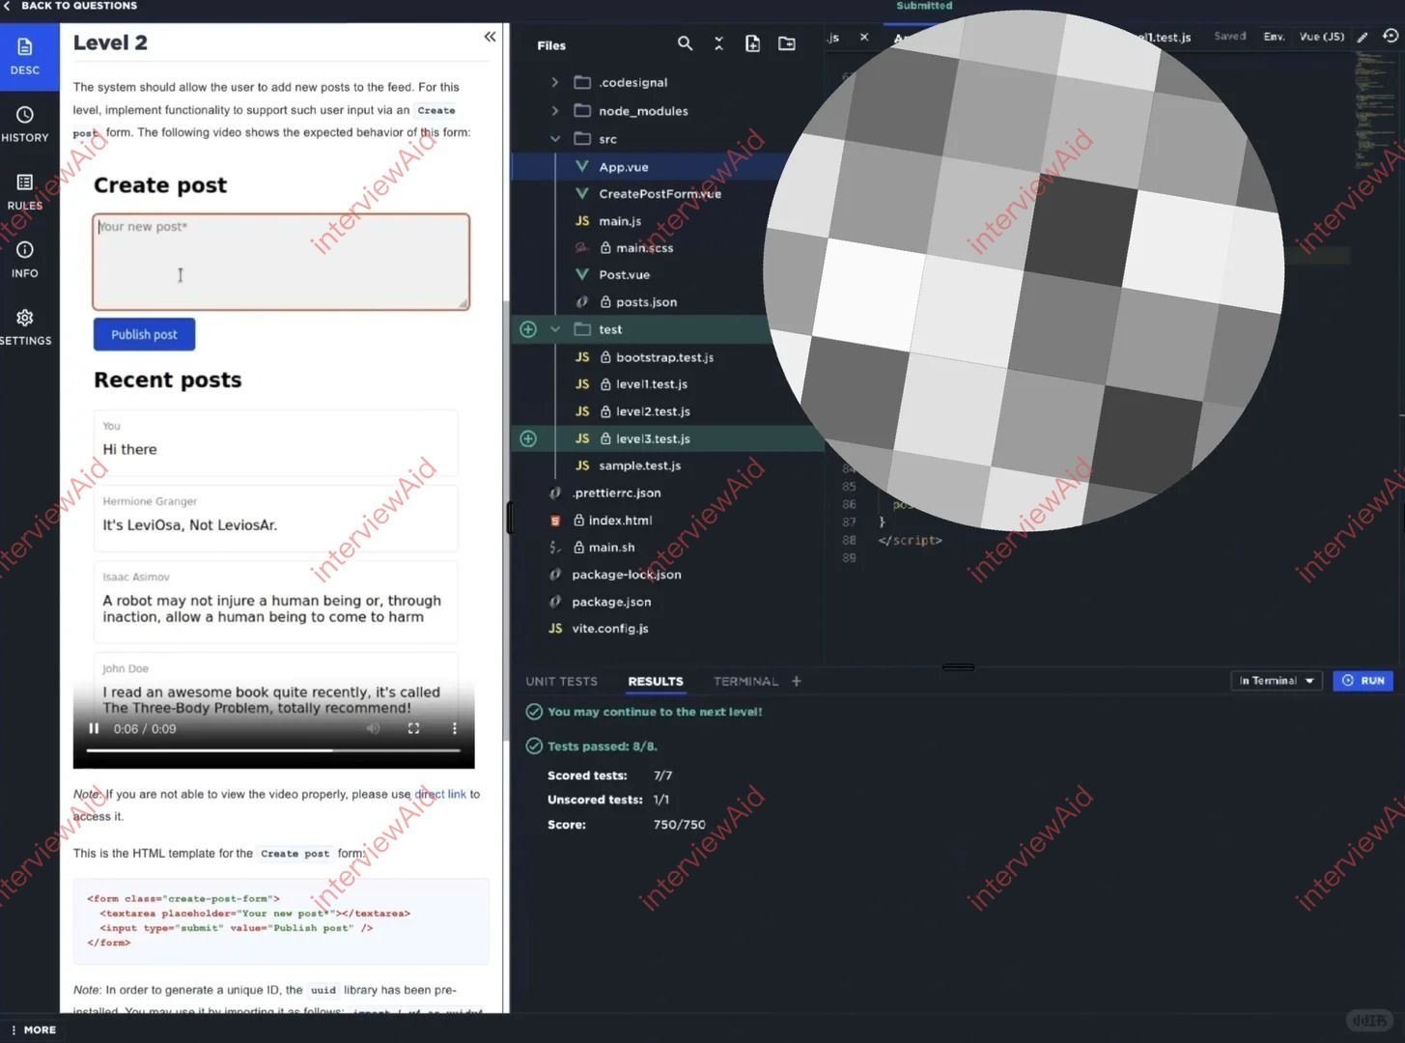Click the Vue (JS) language selector
Image resolution: width=1405 pixels, height=1043 pixels.
(x=1321, y=37)
